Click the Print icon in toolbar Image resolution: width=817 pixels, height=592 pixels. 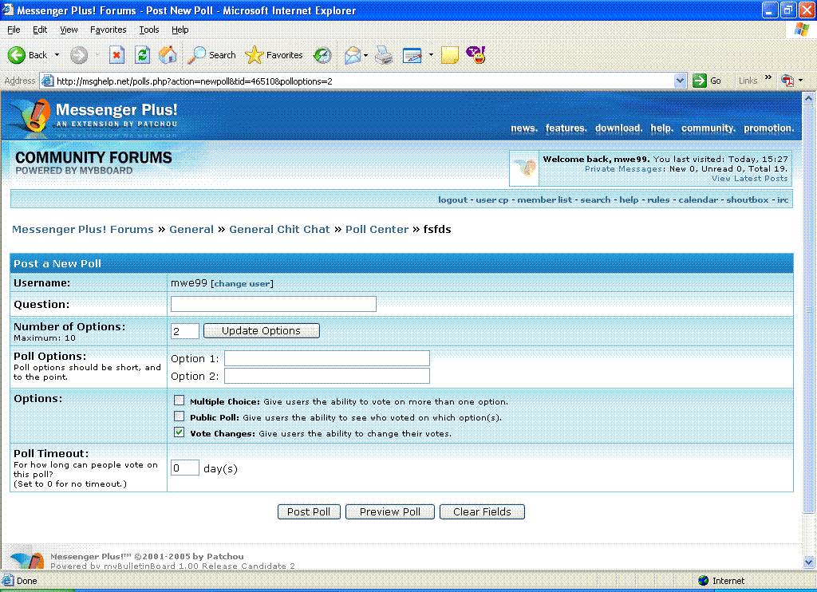[384, 55]
